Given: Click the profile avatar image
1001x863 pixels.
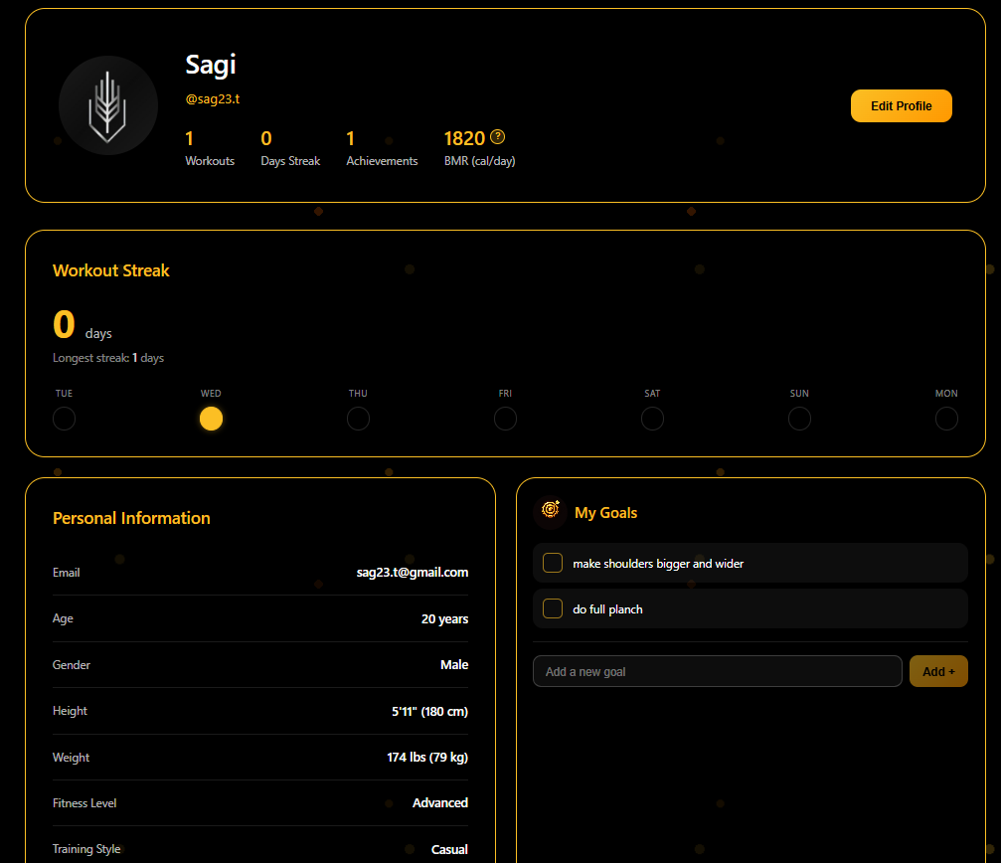Looking at the screenshot, I should coord(108,105).
